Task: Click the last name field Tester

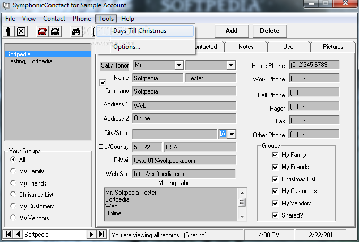Action: pos(211,78)
